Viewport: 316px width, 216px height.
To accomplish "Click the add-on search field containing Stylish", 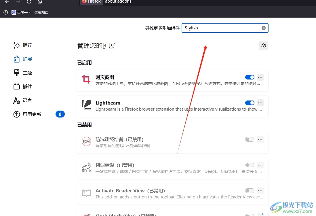I will 225,28.
